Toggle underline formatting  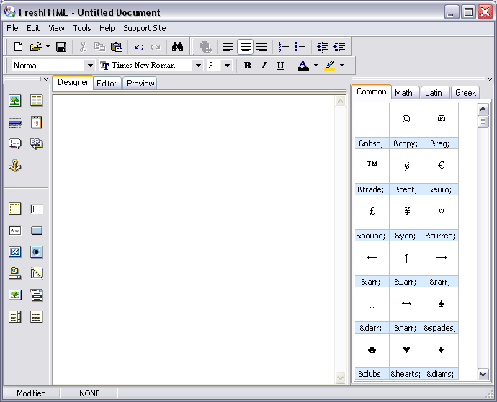(x=280, y=66)
